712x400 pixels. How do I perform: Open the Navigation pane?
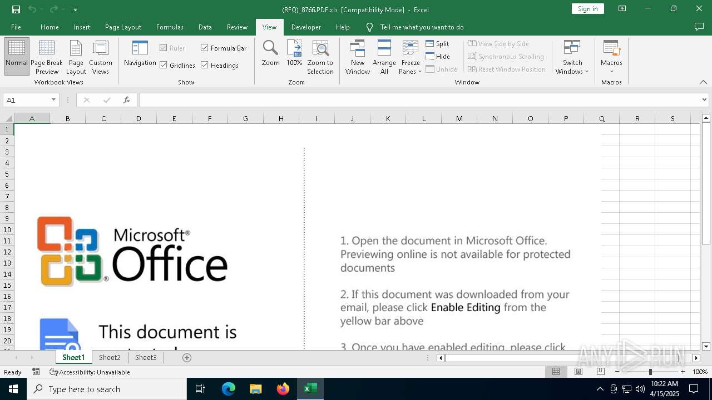pyautogui.click(x=140, y=54)
